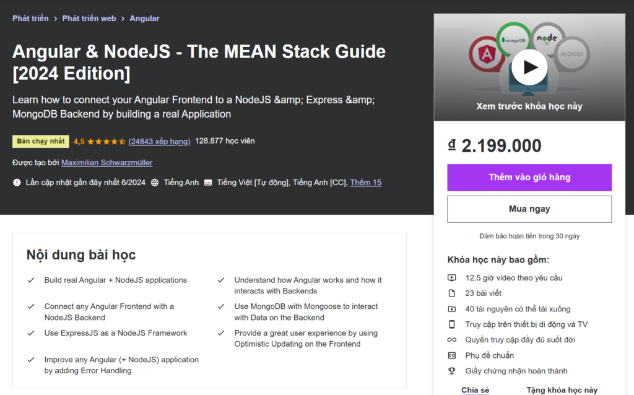Open Maximilian Schwarzmüller instructor profile
The width and height of the screenshot is (634, 395).
[x=106, y=162]
